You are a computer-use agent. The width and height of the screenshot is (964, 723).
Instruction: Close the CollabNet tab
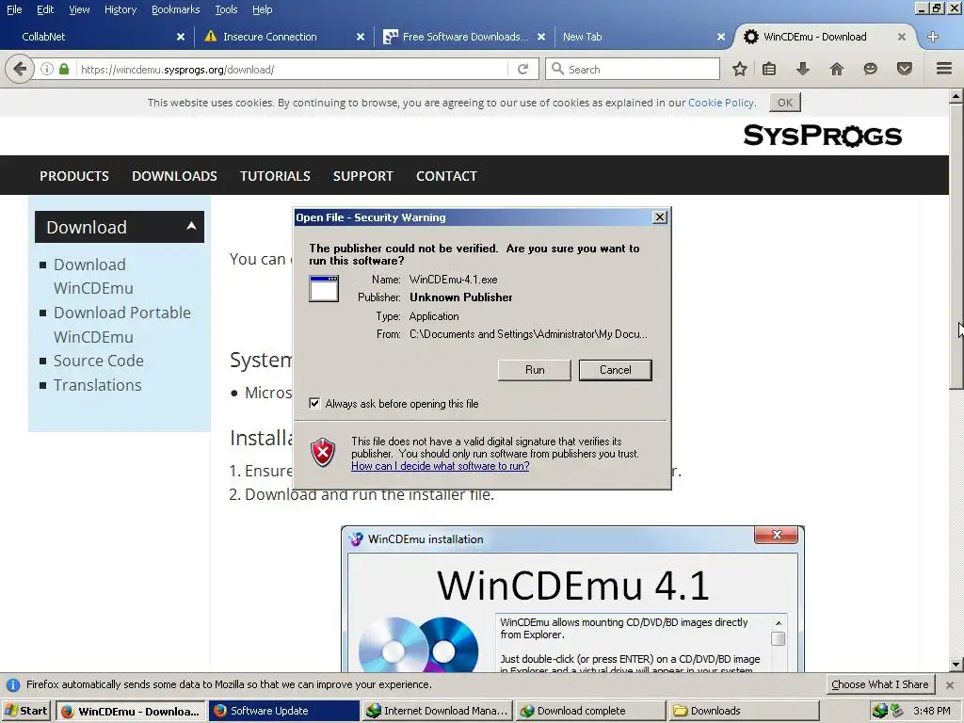[x=181, y=37]
